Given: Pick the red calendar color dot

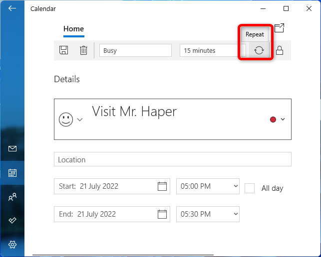Looking at the screenshot, I should (x=273, y=120).
